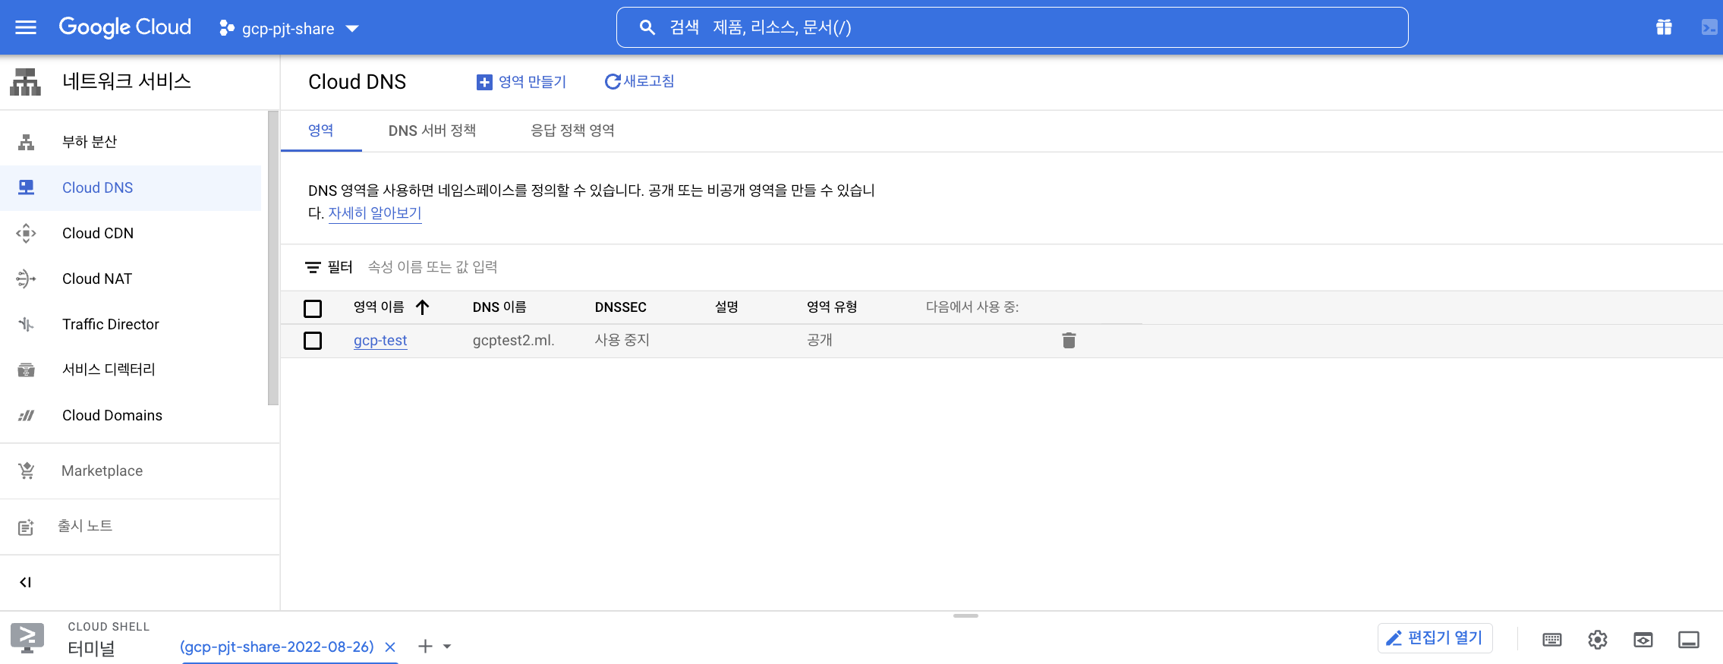Open Traffic Director from sidebar
This screenshot has width=1723, height=664.
click(131, 324)
